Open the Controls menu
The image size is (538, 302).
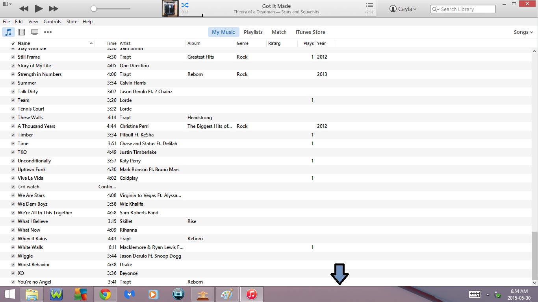click(x=52, y=22)
